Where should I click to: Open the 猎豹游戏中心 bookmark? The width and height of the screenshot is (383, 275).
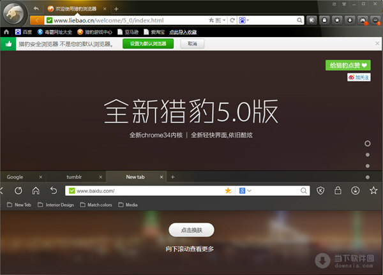tap(94, 32)
